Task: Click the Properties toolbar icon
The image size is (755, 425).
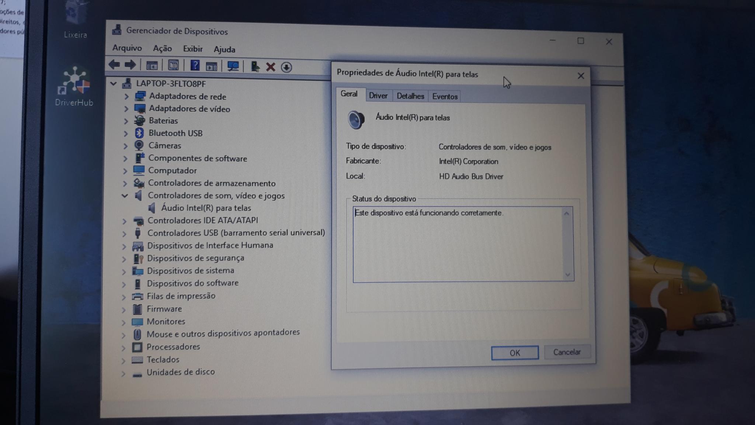Action: [x=173, y=66]
